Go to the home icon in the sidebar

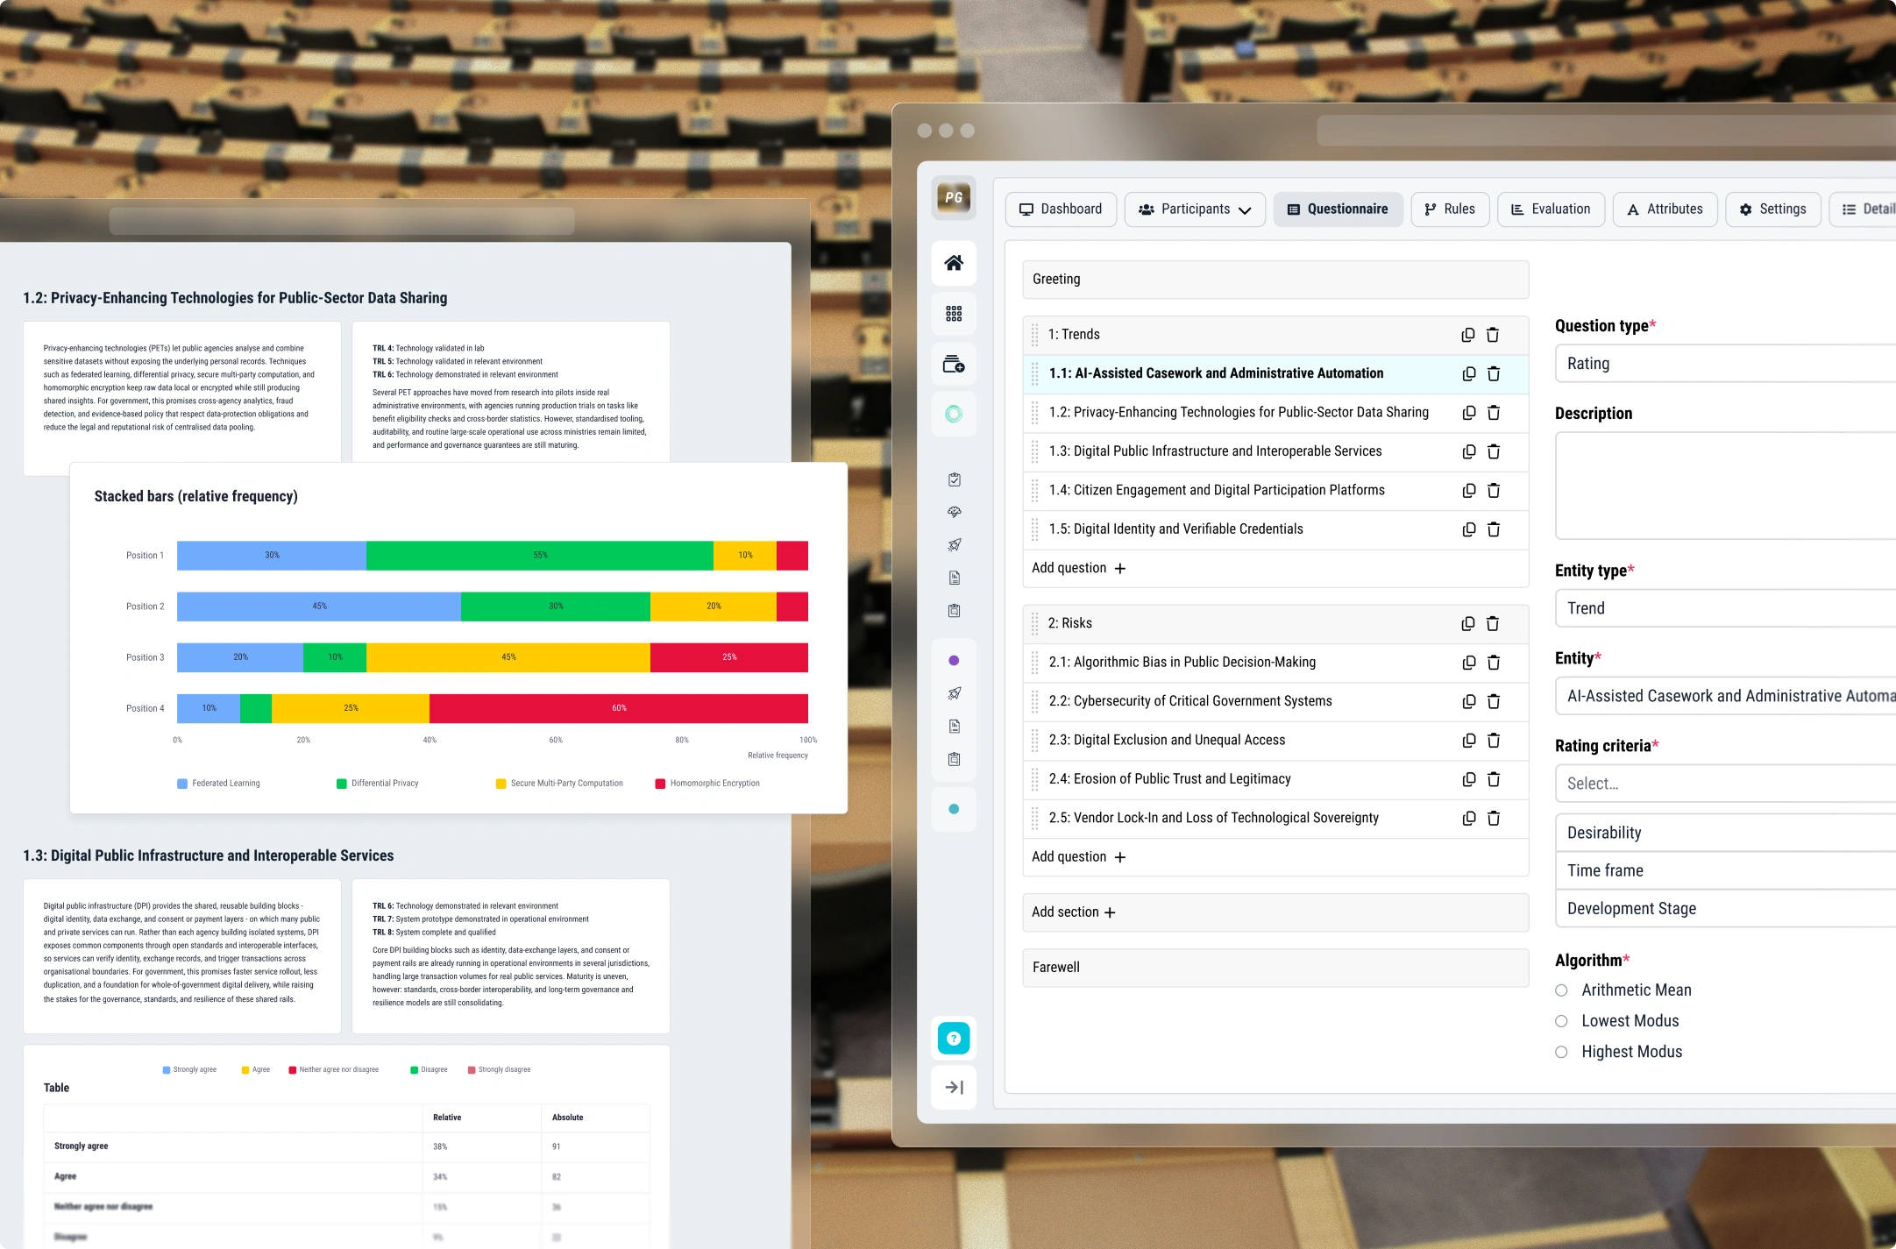954,263
